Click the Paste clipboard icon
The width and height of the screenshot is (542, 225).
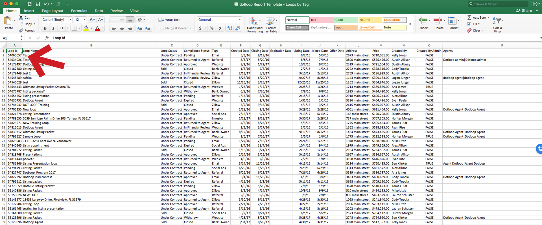[8, 21]
